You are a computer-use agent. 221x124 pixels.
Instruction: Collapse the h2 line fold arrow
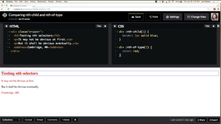(9, 36)
